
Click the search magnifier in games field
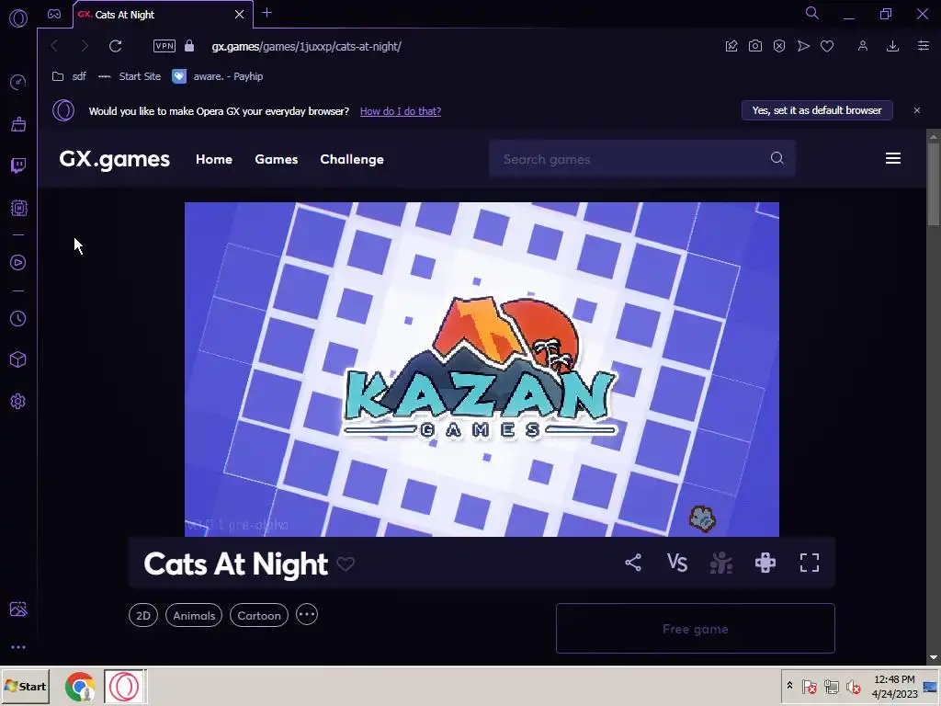[777, 158]
